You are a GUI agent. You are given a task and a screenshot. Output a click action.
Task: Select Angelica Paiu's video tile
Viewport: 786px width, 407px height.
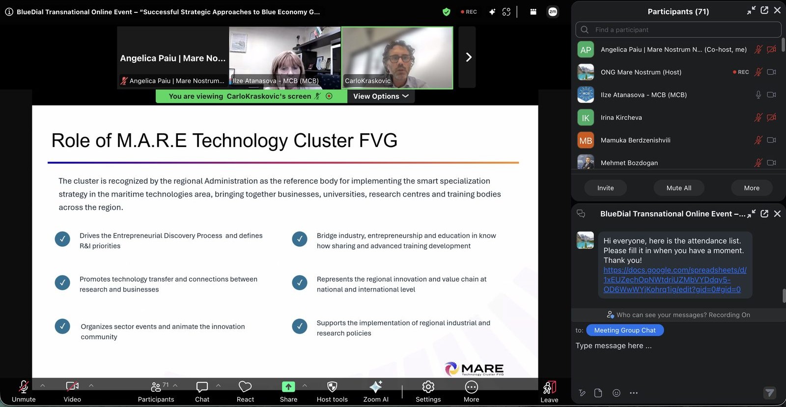(173, 58)
